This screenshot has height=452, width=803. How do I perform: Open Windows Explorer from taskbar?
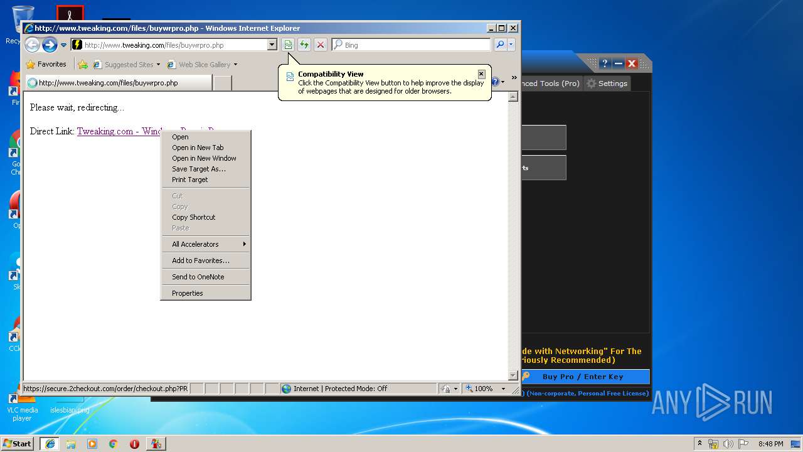(x=71, y=443)
